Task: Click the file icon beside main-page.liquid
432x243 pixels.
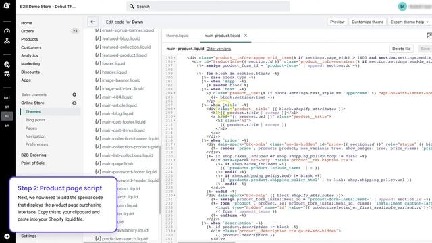Action: click(98, 163)
